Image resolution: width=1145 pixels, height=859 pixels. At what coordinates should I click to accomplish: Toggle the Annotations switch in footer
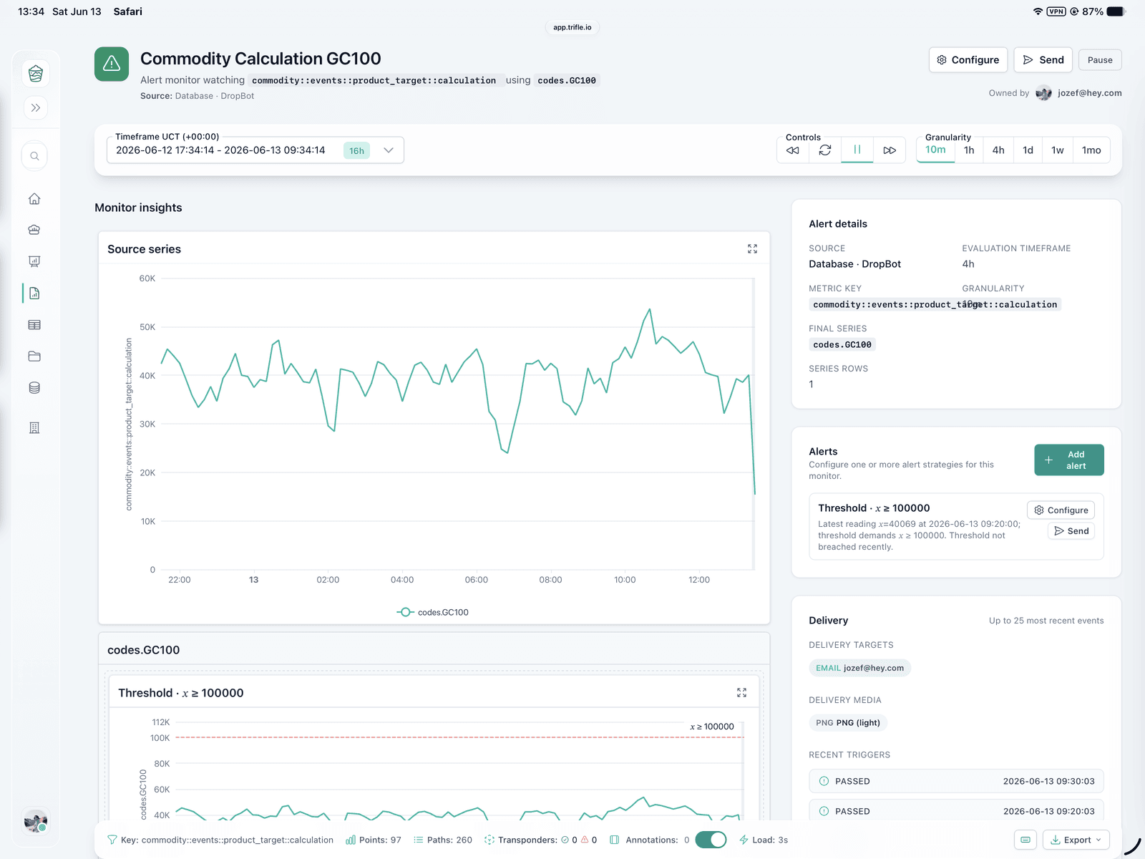pyautogui.click(x=711, y=840)
